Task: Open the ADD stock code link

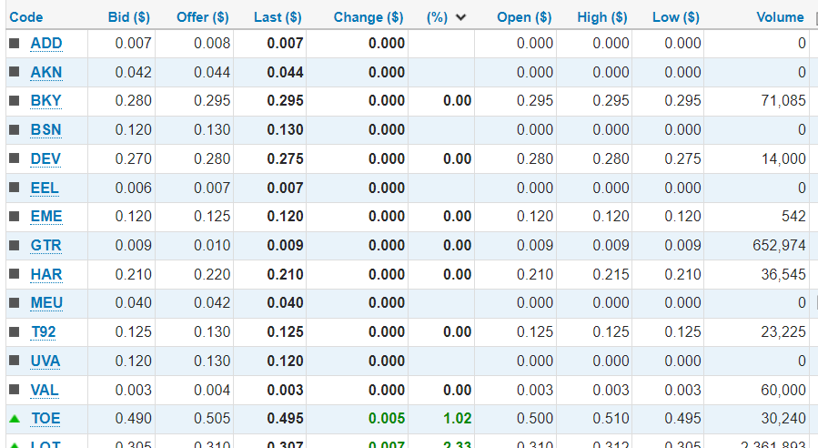Action: pos(45,44)
